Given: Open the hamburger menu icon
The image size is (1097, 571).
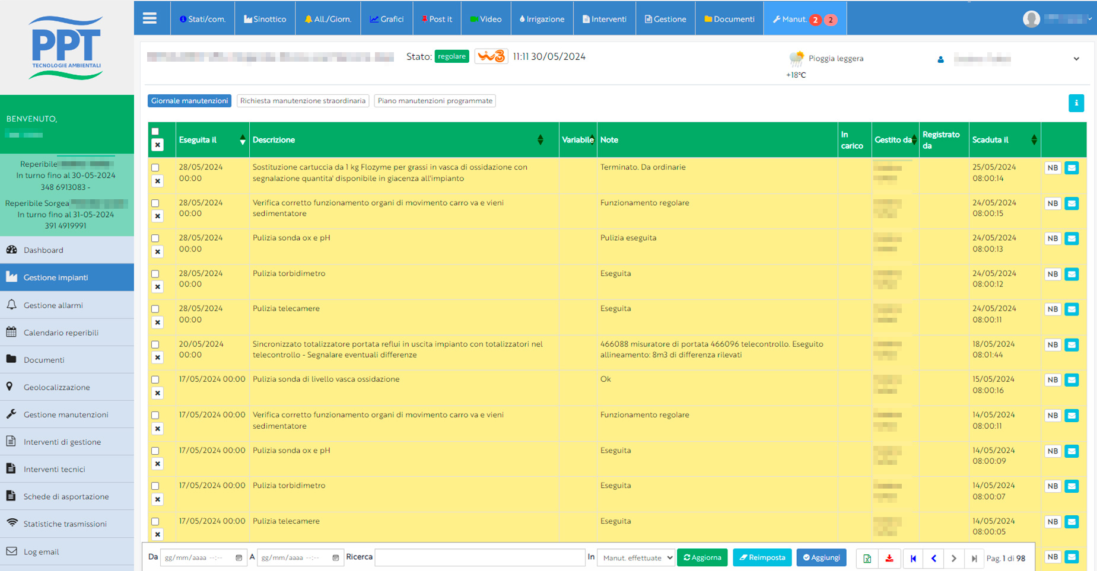Looking at the screenshot, I should (150, 18).
